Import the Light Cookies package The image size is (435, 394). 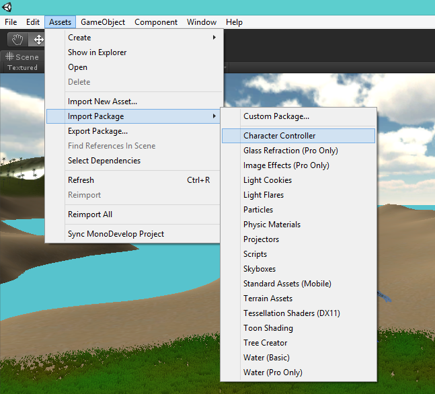point(299,180)
